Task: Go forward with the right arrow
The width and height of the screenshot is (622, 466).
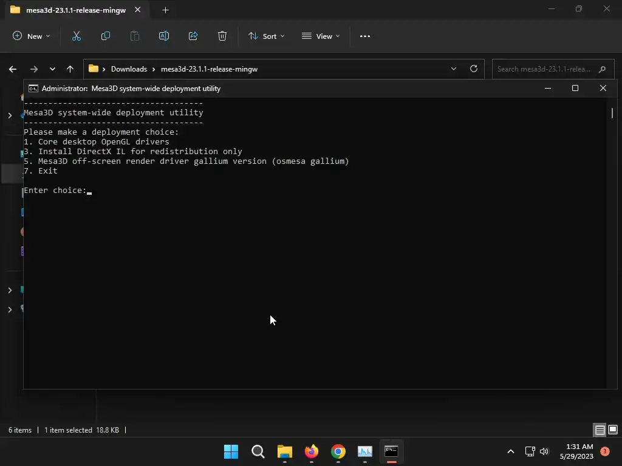Action: pyautogui.click(x=34, y=69)
